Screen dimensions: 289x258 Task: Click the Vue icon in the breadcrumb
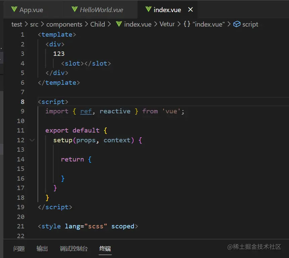click(119, 24)
